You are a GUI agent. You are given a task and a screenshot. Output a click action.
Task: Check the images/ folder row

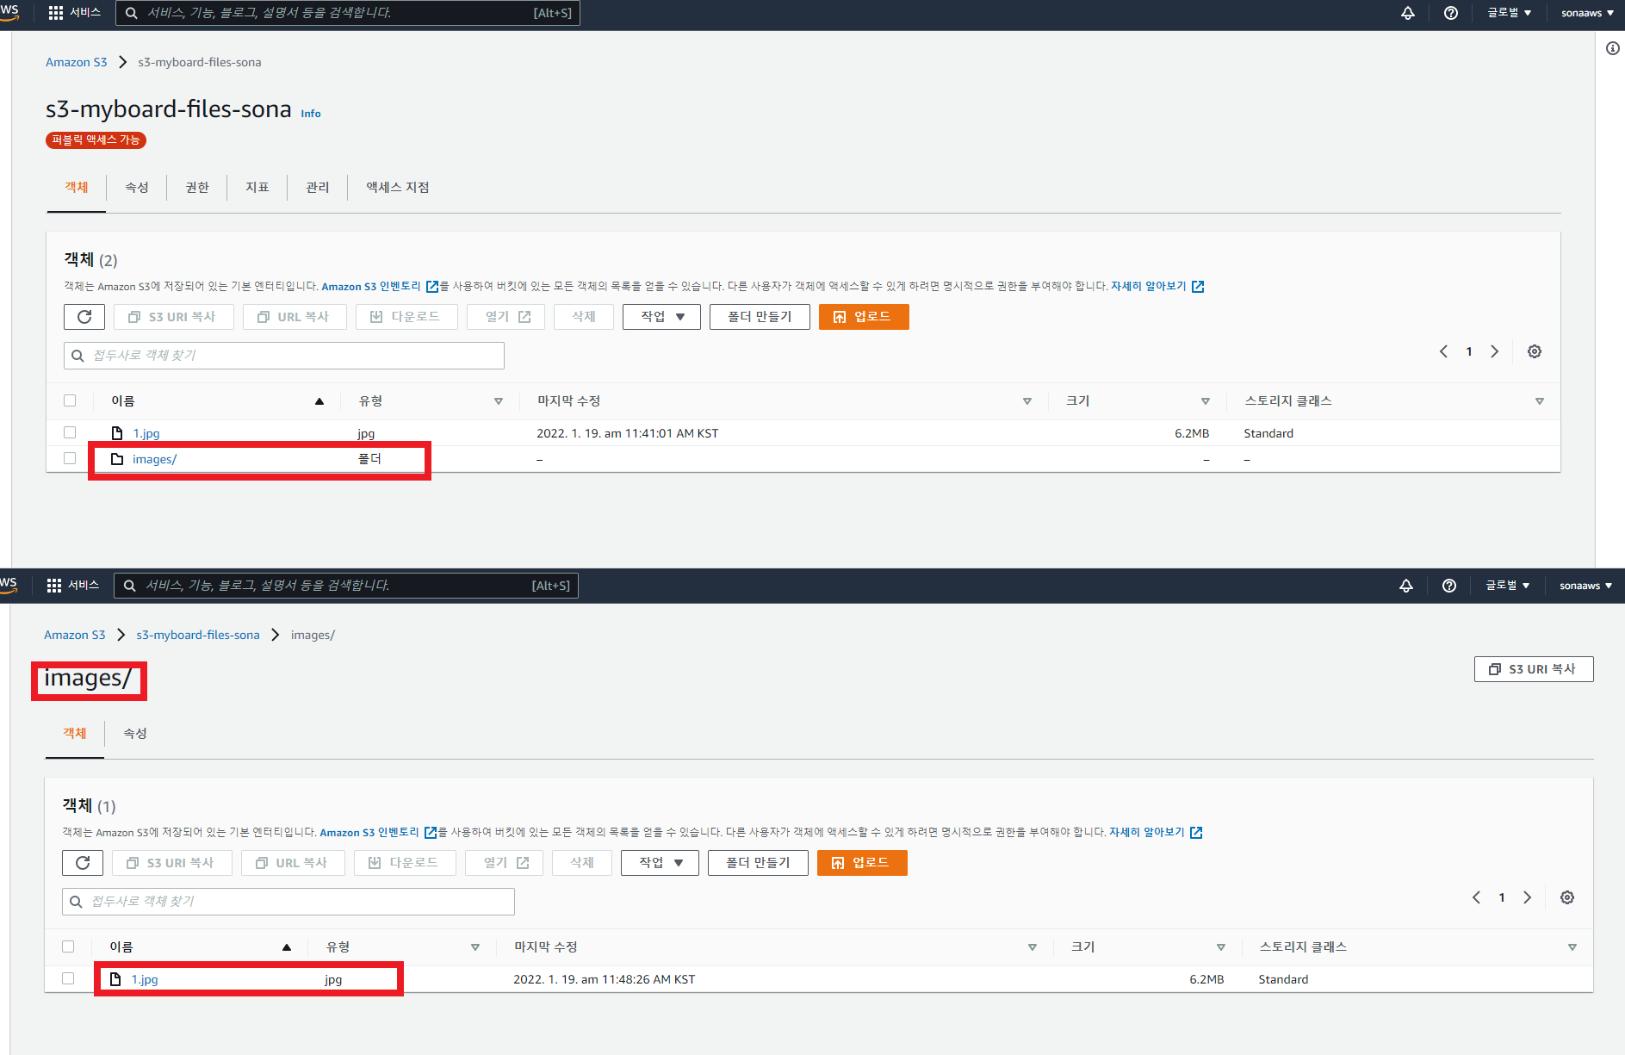coord(70,458)
